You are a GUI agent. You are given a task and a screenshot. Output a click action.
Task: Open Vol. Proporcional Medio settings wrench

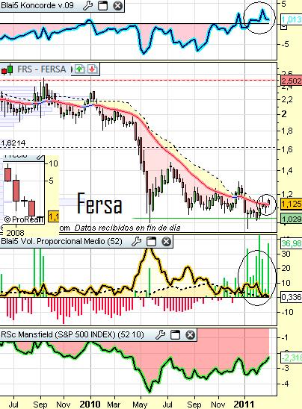tap(136, 242)
